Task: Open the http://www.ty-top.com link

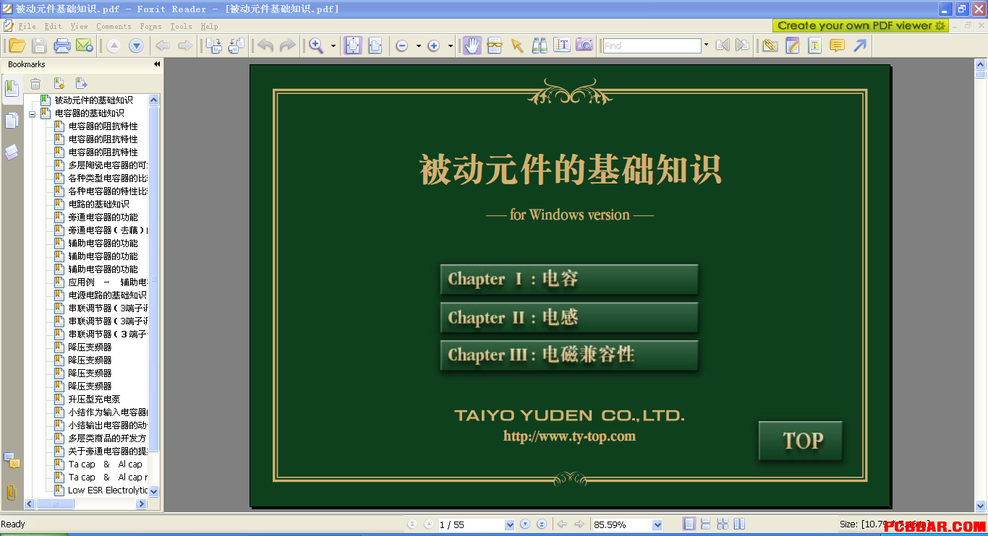Action: (x=569, y=436)
